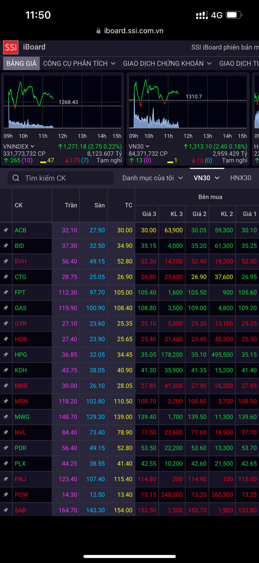Click VN30 value 1,313.10 (2.40 0.18%)

pos(215,146)
